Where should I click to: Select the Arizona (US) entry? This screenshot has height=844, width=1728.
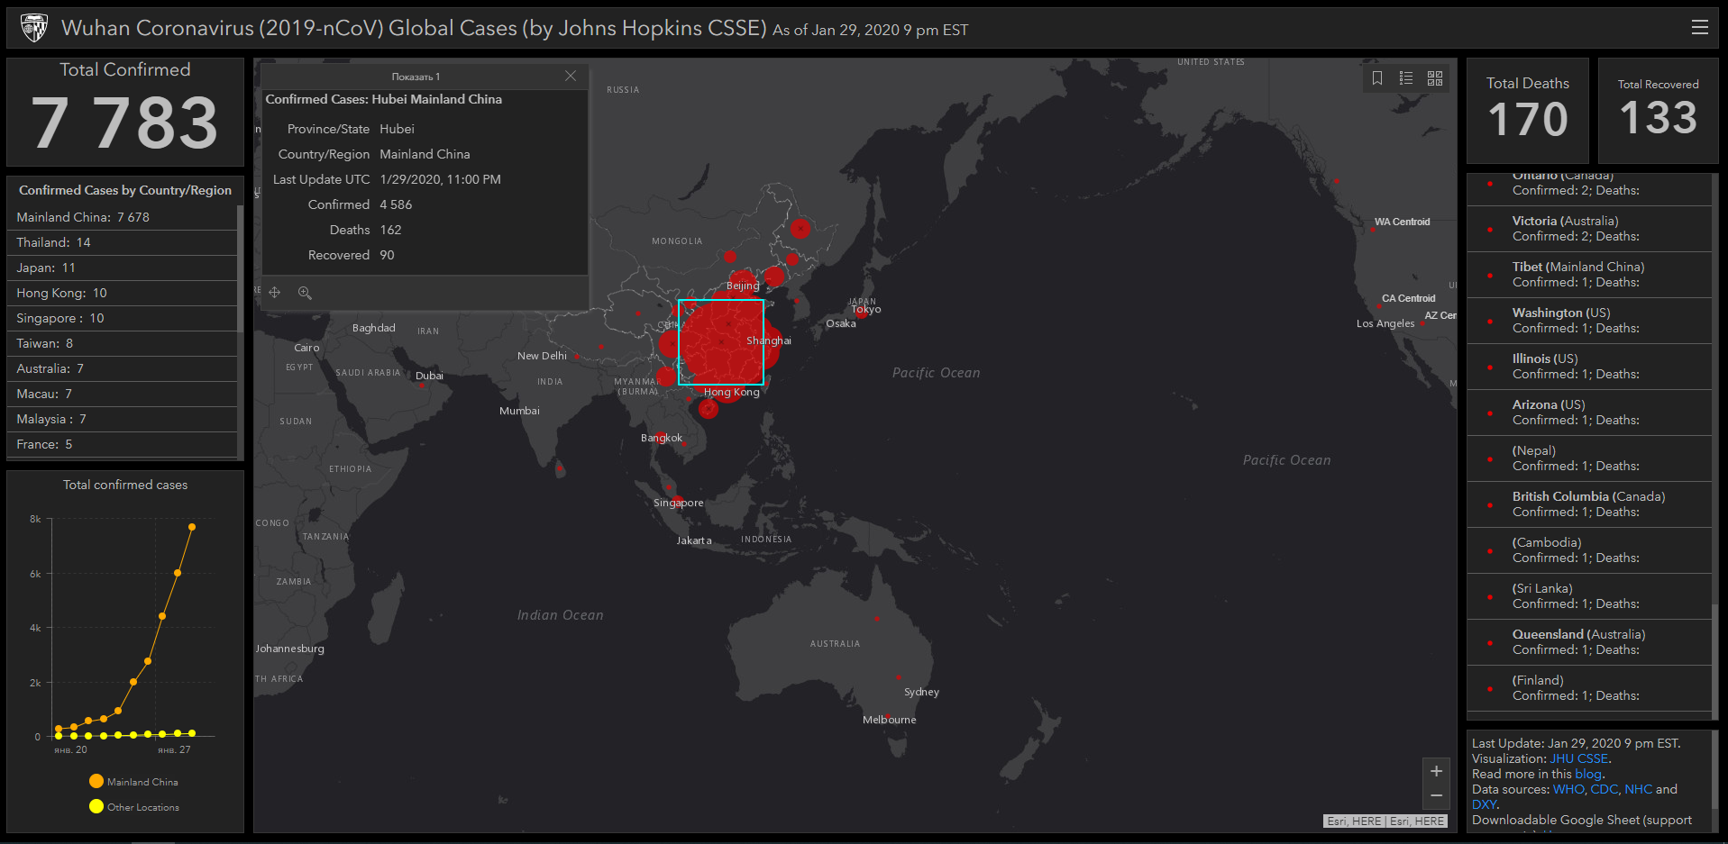[1589, 413]
